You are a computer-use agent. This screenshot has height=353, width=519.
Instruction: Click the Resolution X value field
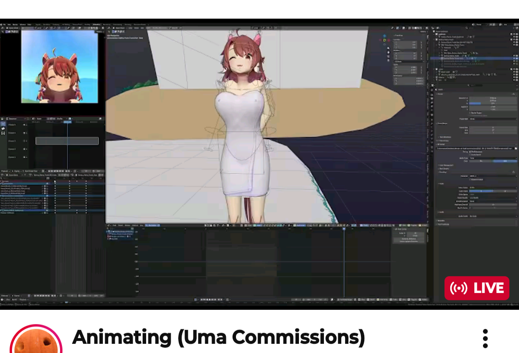tap(493, 98)
